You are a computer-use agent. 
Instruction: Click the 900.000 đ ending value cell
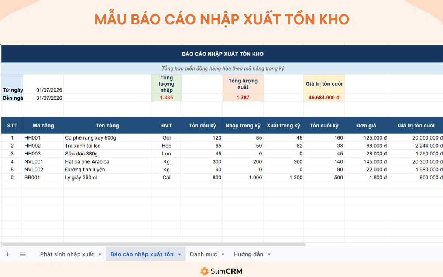coord(416,178)
